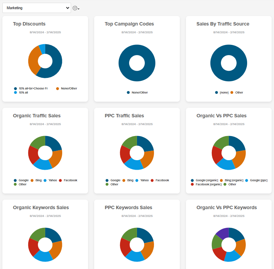Select the Top Campaign Codes title
Image resolution: width=274 pixels, height=269 pixels.
point(129,24)
